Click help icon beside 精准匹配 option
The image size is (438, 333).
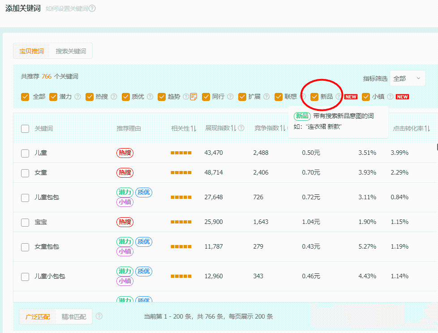(x=99, y=316)
